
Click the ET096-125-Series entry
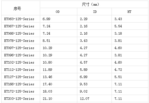[19, 55]
